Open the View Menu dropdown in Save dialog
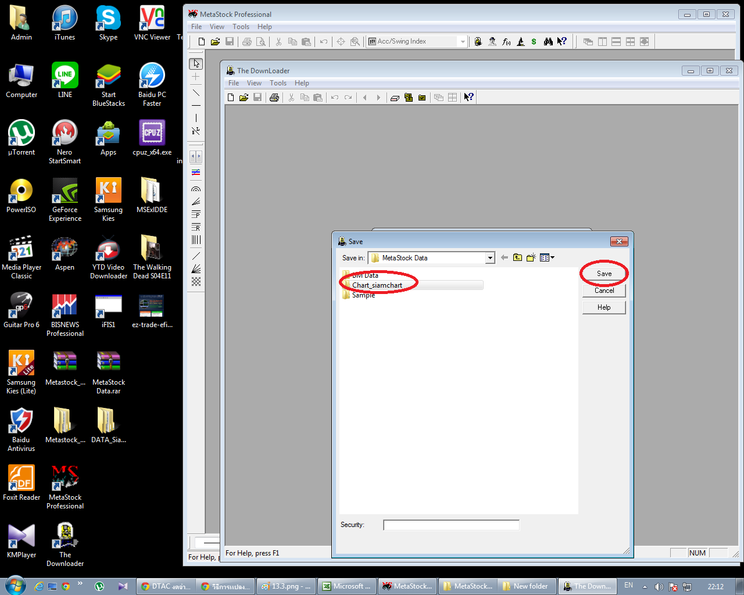The image size is (744, 595). pyautogui.click(x=547, y=258)
